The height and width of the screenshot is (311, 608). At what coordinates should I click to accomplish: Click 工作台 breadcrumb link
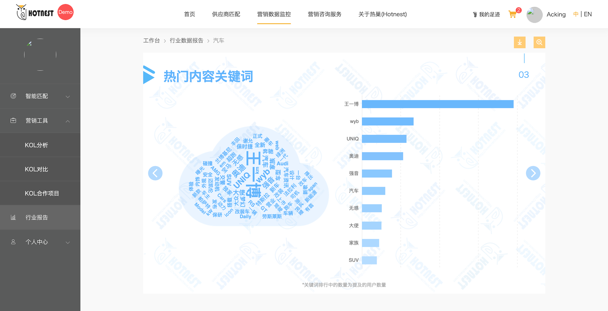pos(151,40)
